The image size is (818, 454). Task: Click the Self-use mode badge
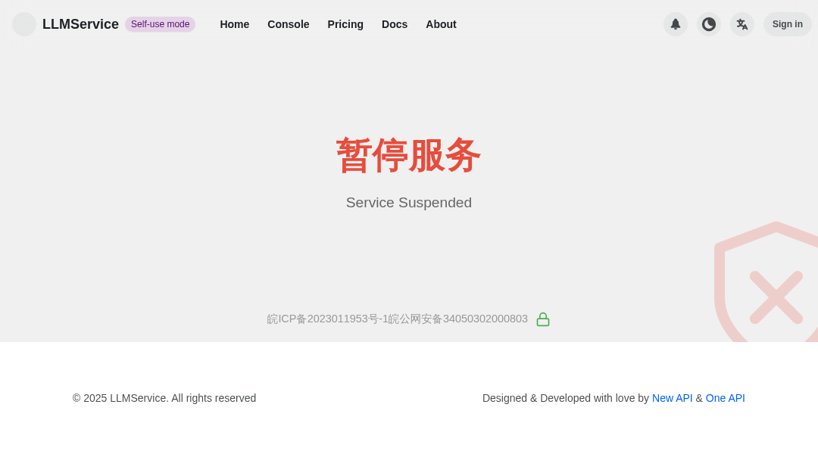(x=160, y=24)
